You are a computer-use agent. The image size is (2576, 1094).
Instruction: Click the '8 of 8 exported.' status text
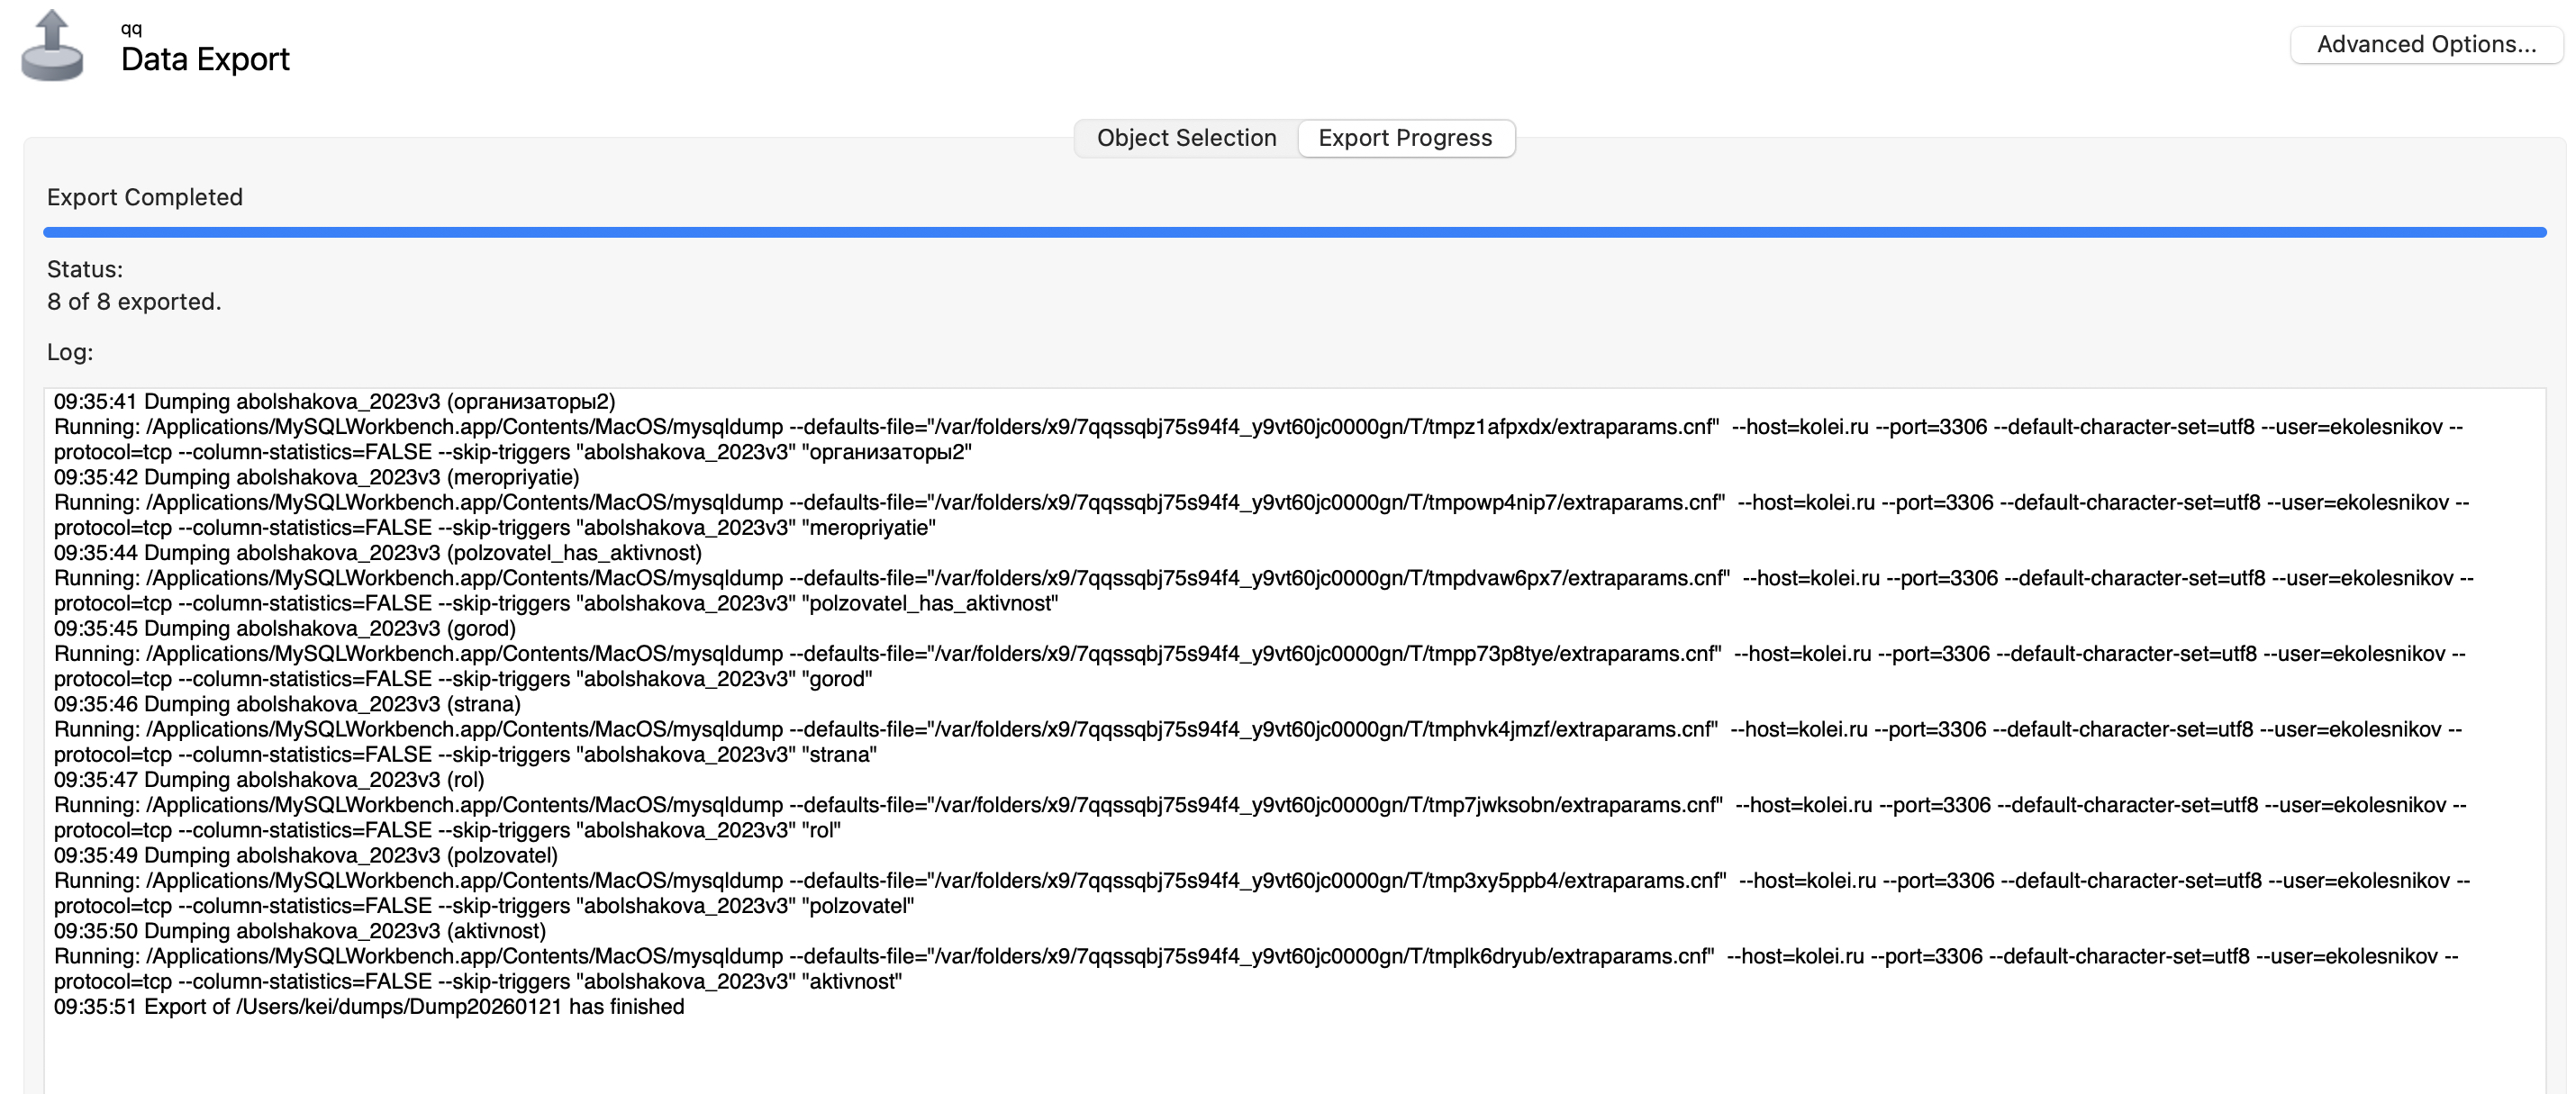pos(134,301)
